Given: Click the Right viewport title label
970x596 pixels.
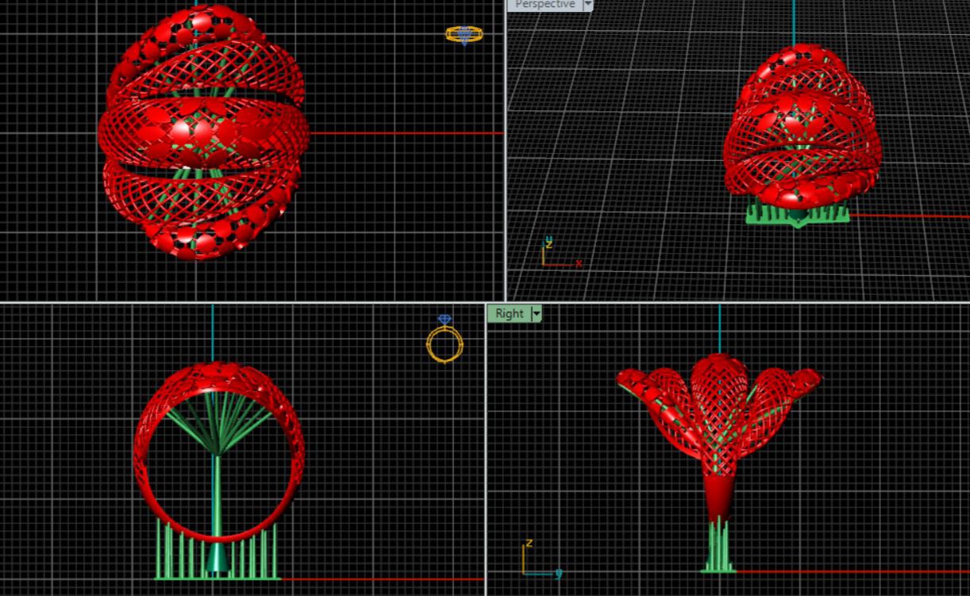Looking at the screenshot, I should 509,314.
